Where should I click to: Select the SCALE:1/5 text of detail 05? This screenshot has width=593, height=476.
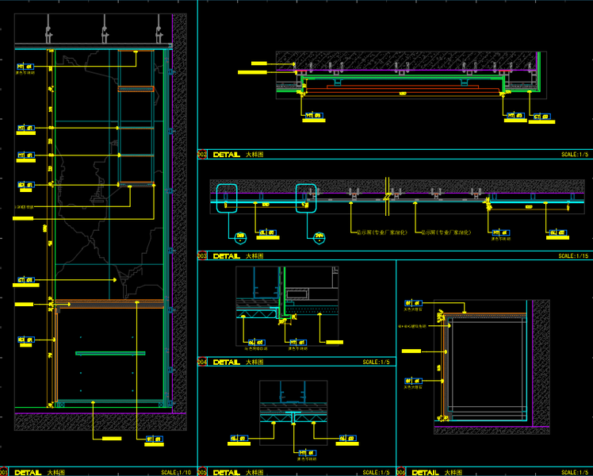click(x=376, y=473)
